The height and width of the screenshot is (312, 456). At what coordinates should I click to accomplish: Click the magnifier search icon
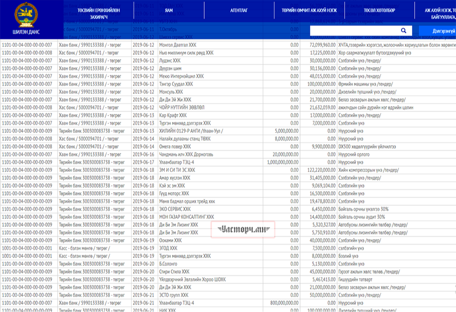[403, 31]
